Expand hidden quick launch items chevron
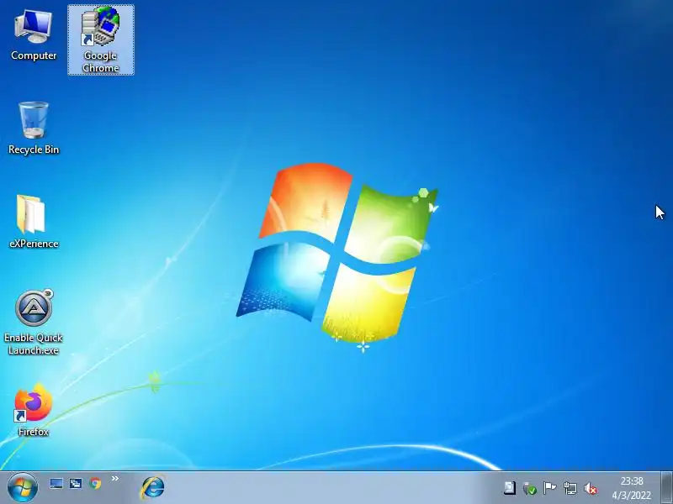This screenshot has width=673, height=504. click(x=115, y=478)
